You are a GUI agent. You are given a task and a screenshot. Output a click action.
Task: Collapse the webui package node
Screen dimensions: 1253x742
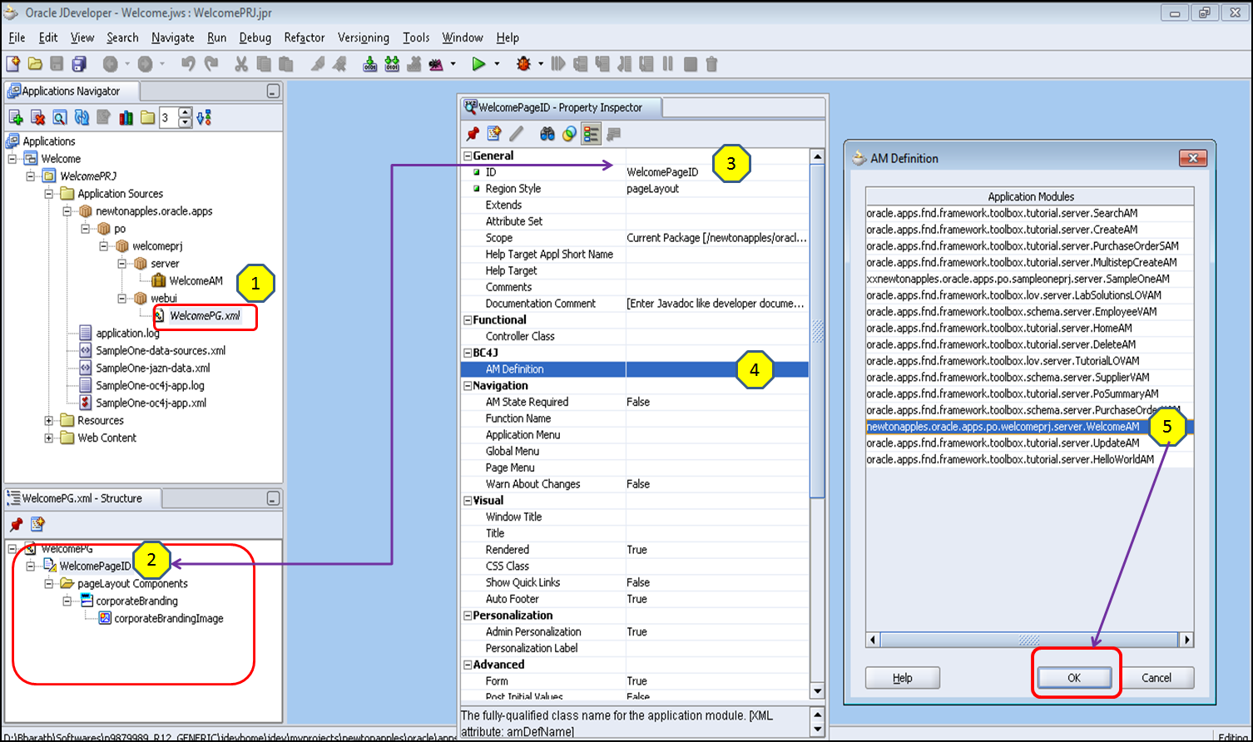[121, 298]
